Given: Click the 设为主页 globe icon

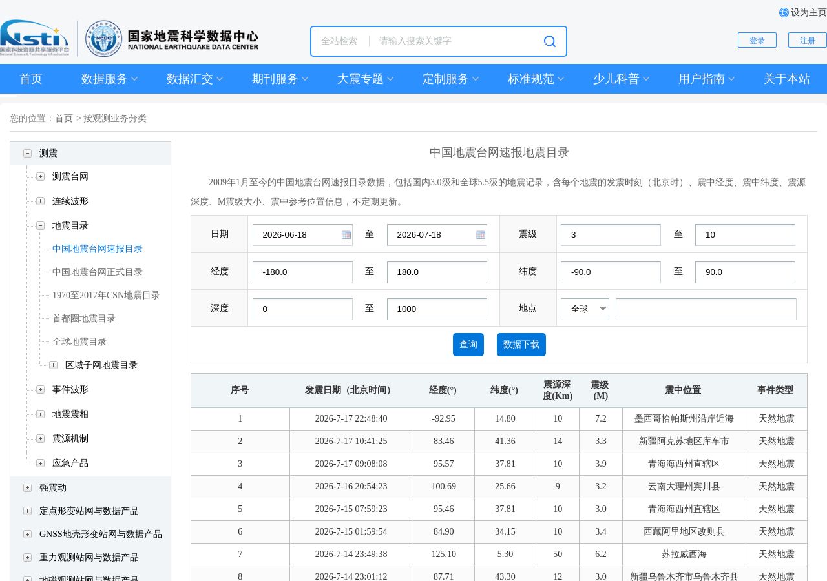Looking at the screenshot, I should tap(784, 13).
